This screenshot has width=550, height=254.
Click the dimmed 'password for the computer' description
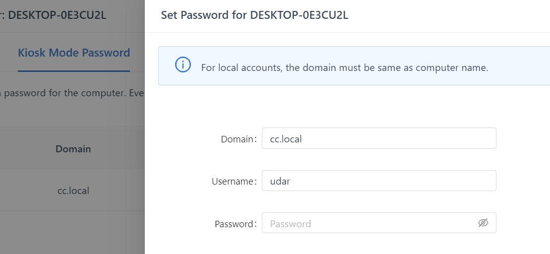[x=72, y=93]
